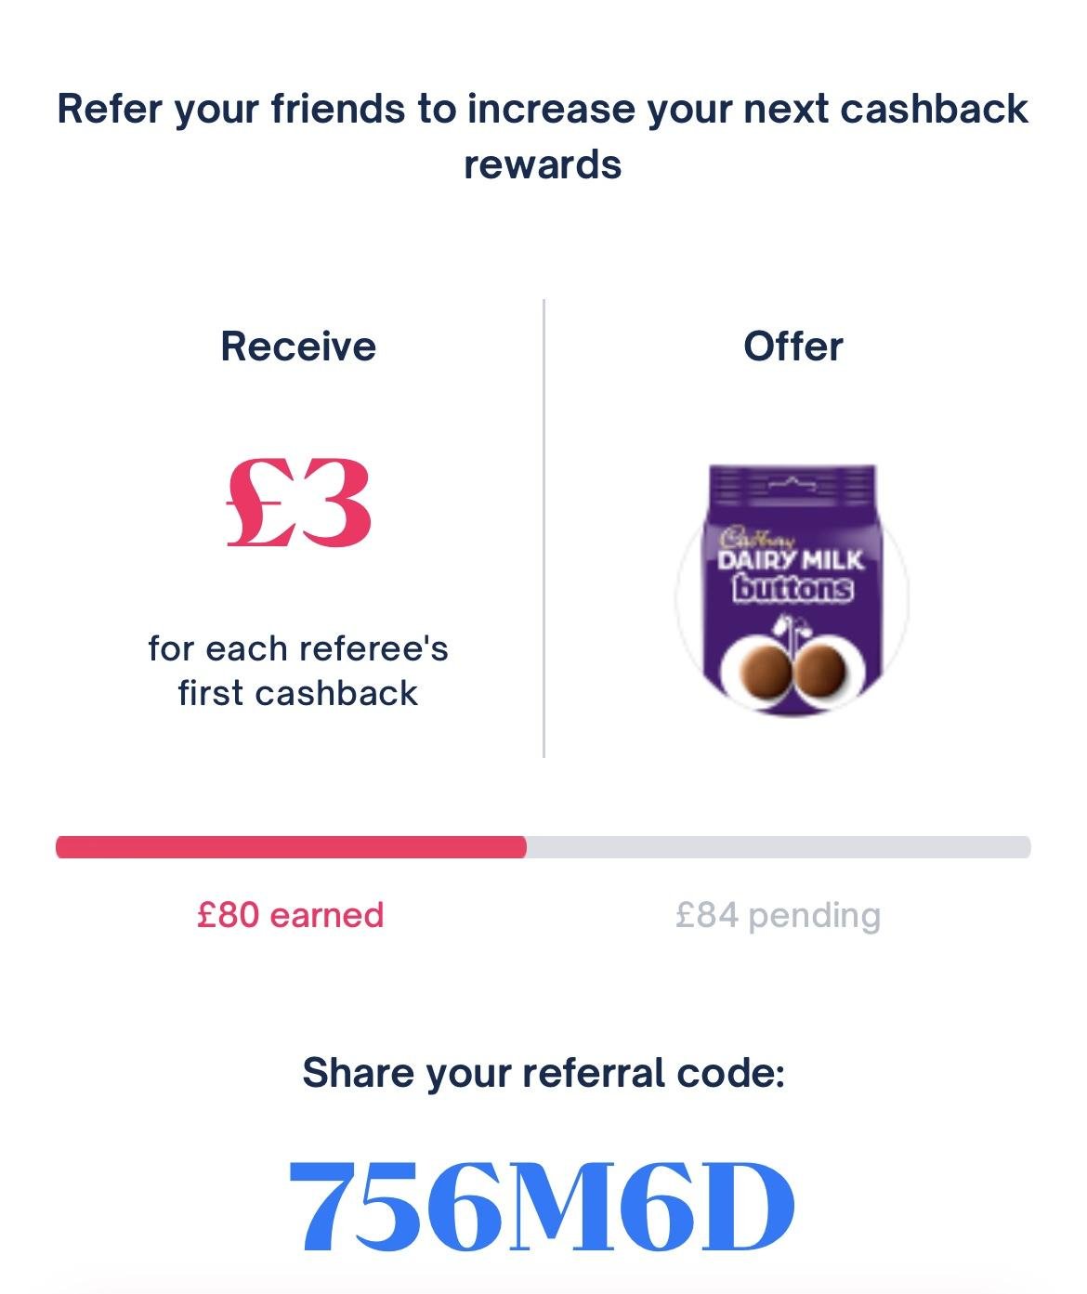Viewport: 1087px width, 1294px height.
Task: Click the grey pending portion of the bar
Action: (779, 847)
